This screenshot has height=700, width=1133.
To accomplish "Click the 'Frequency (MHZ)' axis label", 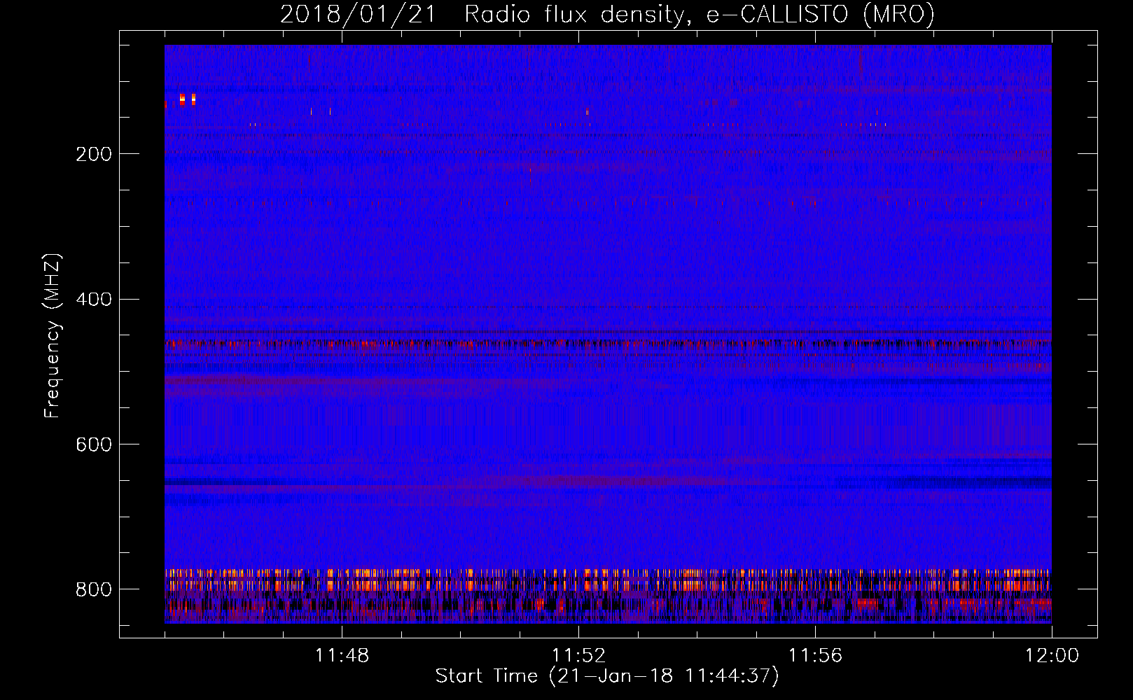I will [52, 336].
